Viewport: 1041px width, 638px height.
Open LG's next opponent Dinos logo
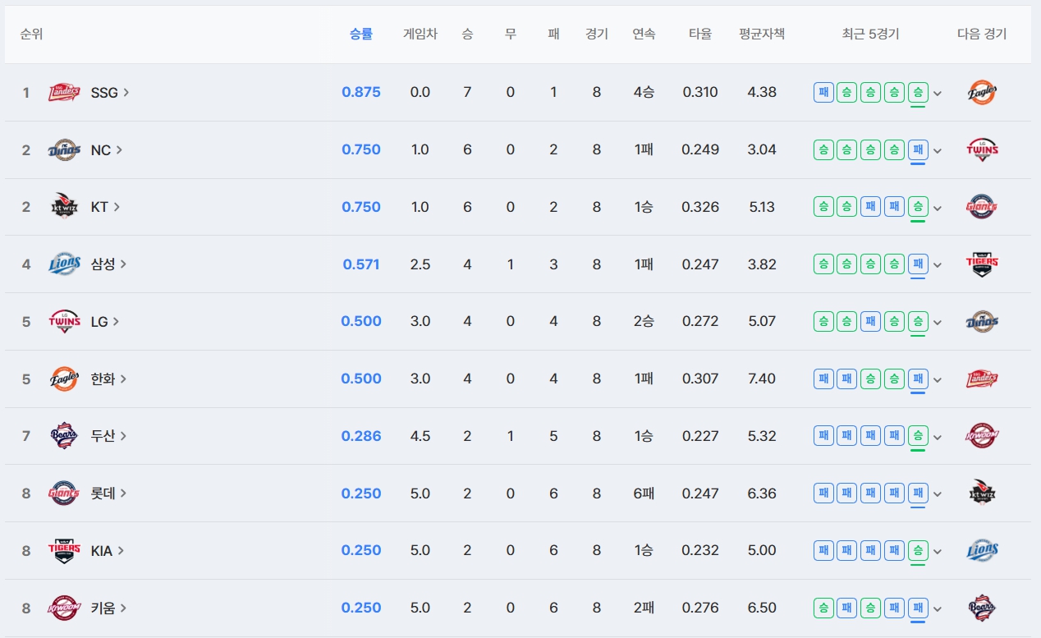[x=982, y=322]
